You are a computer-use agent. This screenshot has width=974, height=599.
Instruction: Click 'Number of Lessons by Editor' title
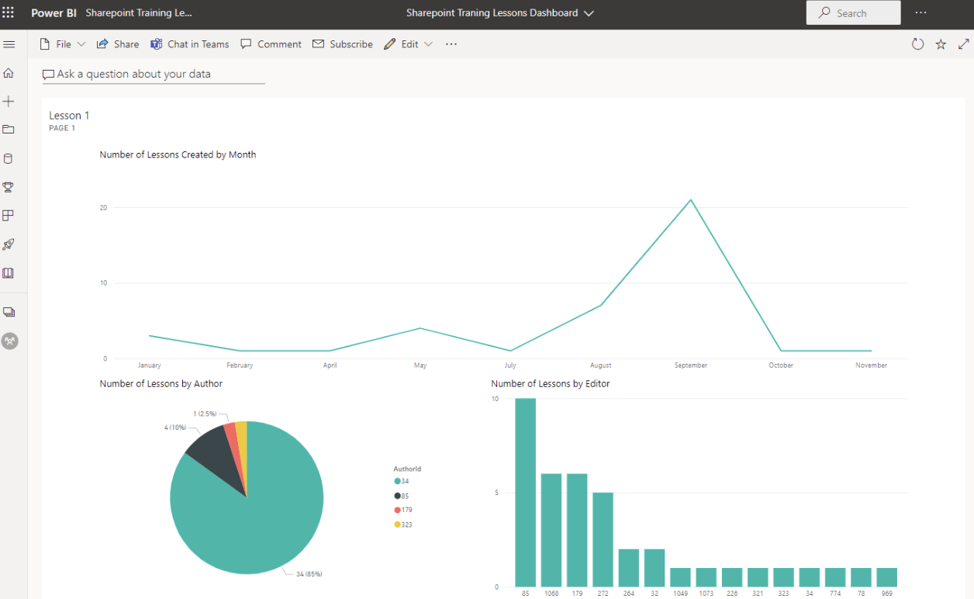[551, 383]
